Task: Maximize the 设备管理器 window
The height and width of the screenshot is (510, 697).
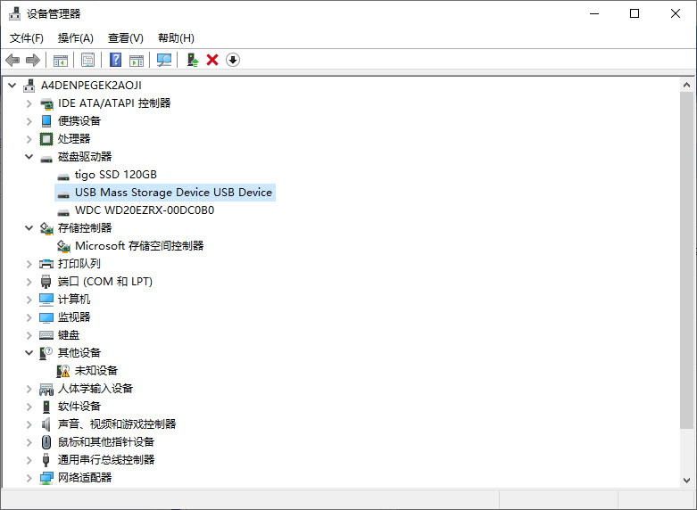Action: [x=635, y=13]
